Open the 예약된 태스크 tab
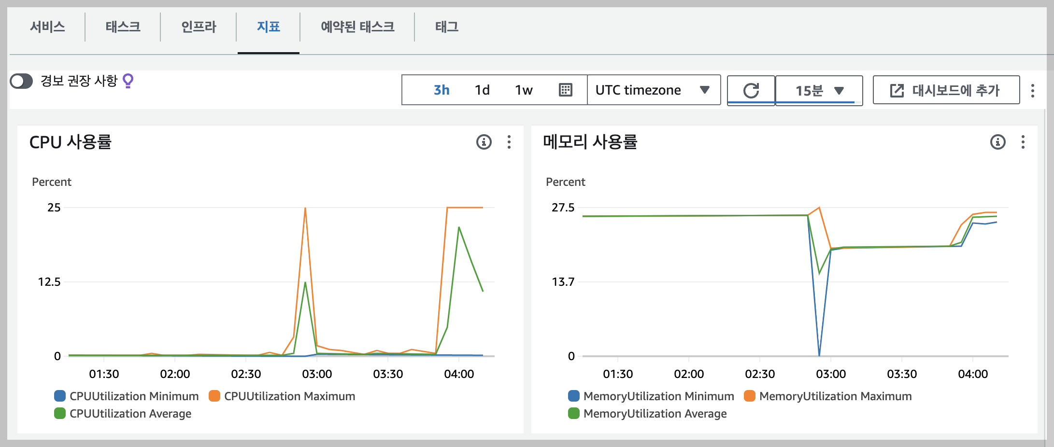Viewport: 1054px width, 447px height. (357, 28)
